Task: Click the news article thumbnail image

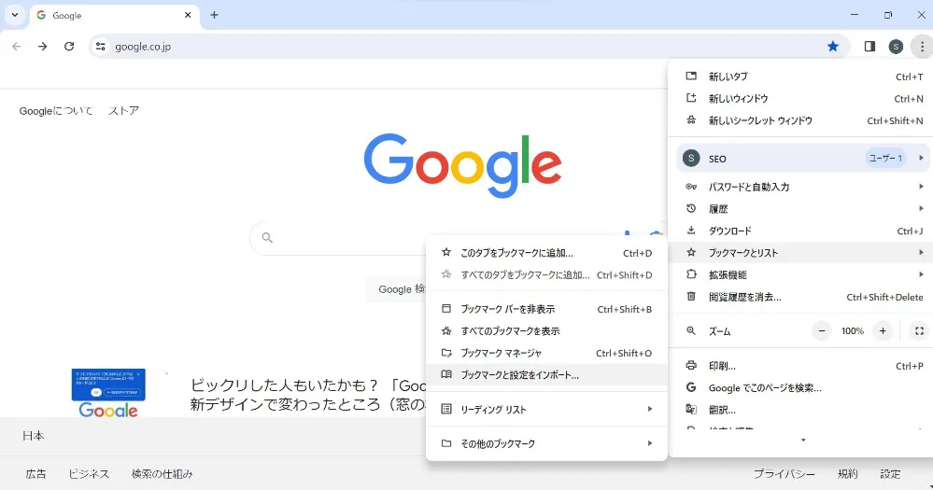Action: tap(108, 393)
